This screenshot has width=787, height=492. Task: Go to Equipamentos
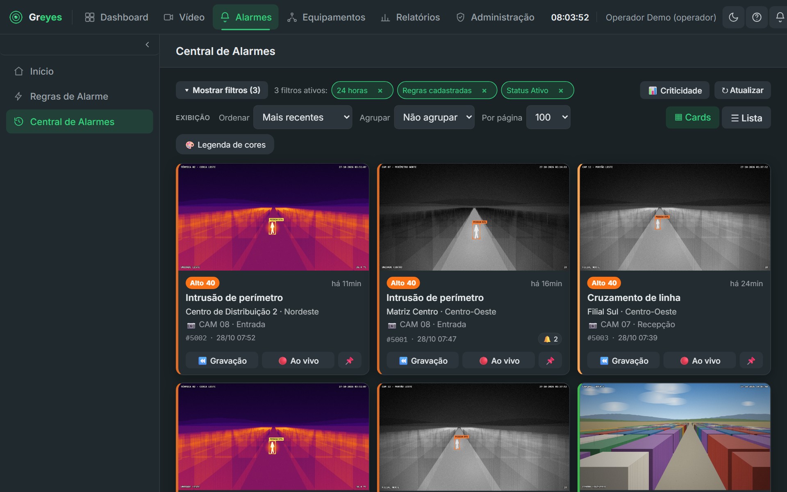click(326, 17)
